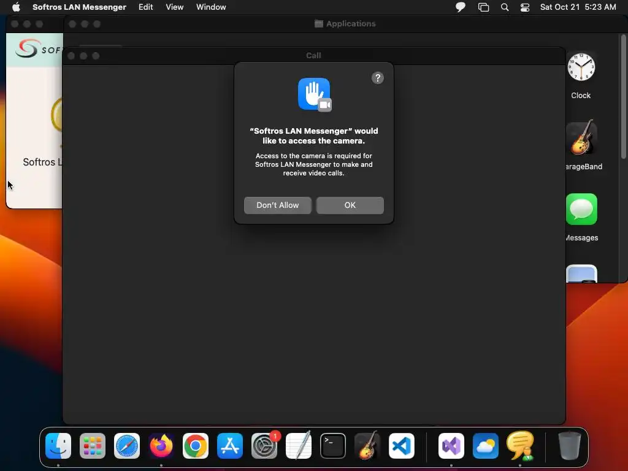Click the date and time in menu bar
This screenshot has height=471, width=628.
pyautogui.click(x=578, y=7)
